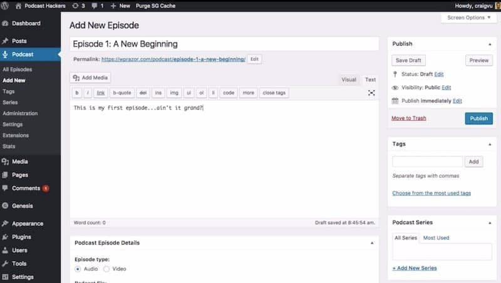Toggle the distraction-free writing mode icon
This screenshot has width=501, height=283.
[x=371, y=93]
